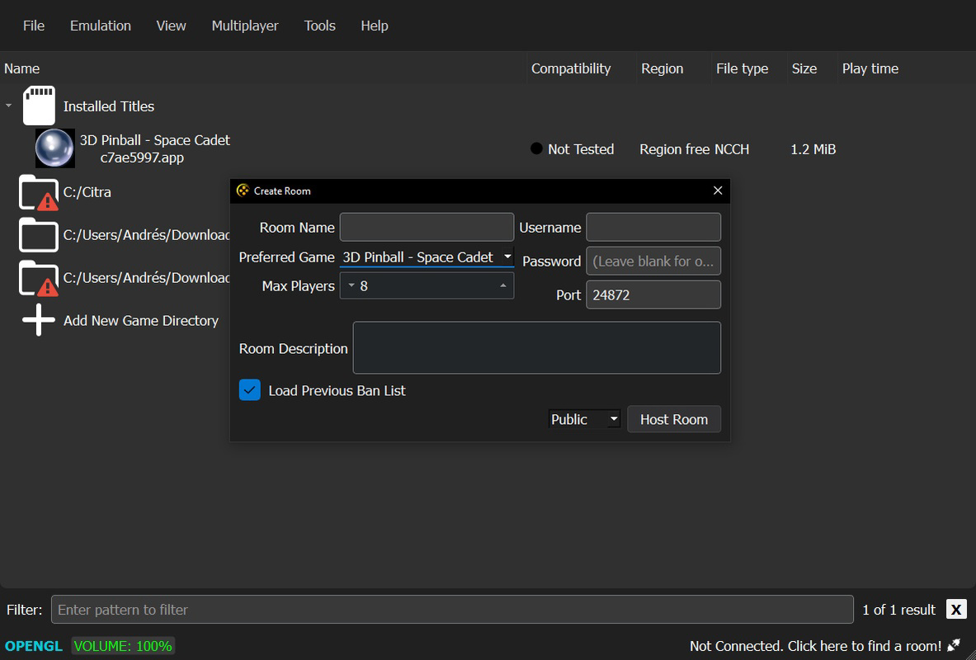The height and width of the screenshot is (660, 976).
Task: Collapse the Installed Titles tree arrow
Action: click(9, 106)
